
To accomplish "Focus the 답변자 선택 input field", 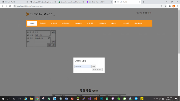I will pos(43,32).
